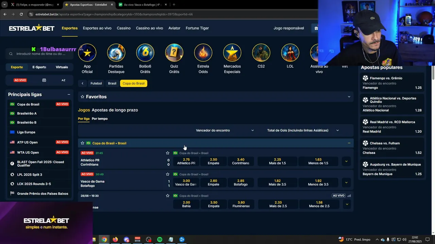Click the A-Z sorting icon in sidebar
This screenshot has width=435, height=244.
tap(64, 80)
